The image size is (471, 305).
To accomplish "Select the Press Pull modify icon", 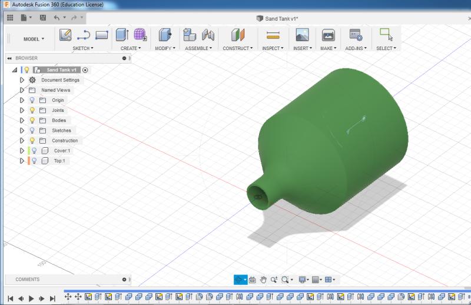I will [x=165, y=35].
